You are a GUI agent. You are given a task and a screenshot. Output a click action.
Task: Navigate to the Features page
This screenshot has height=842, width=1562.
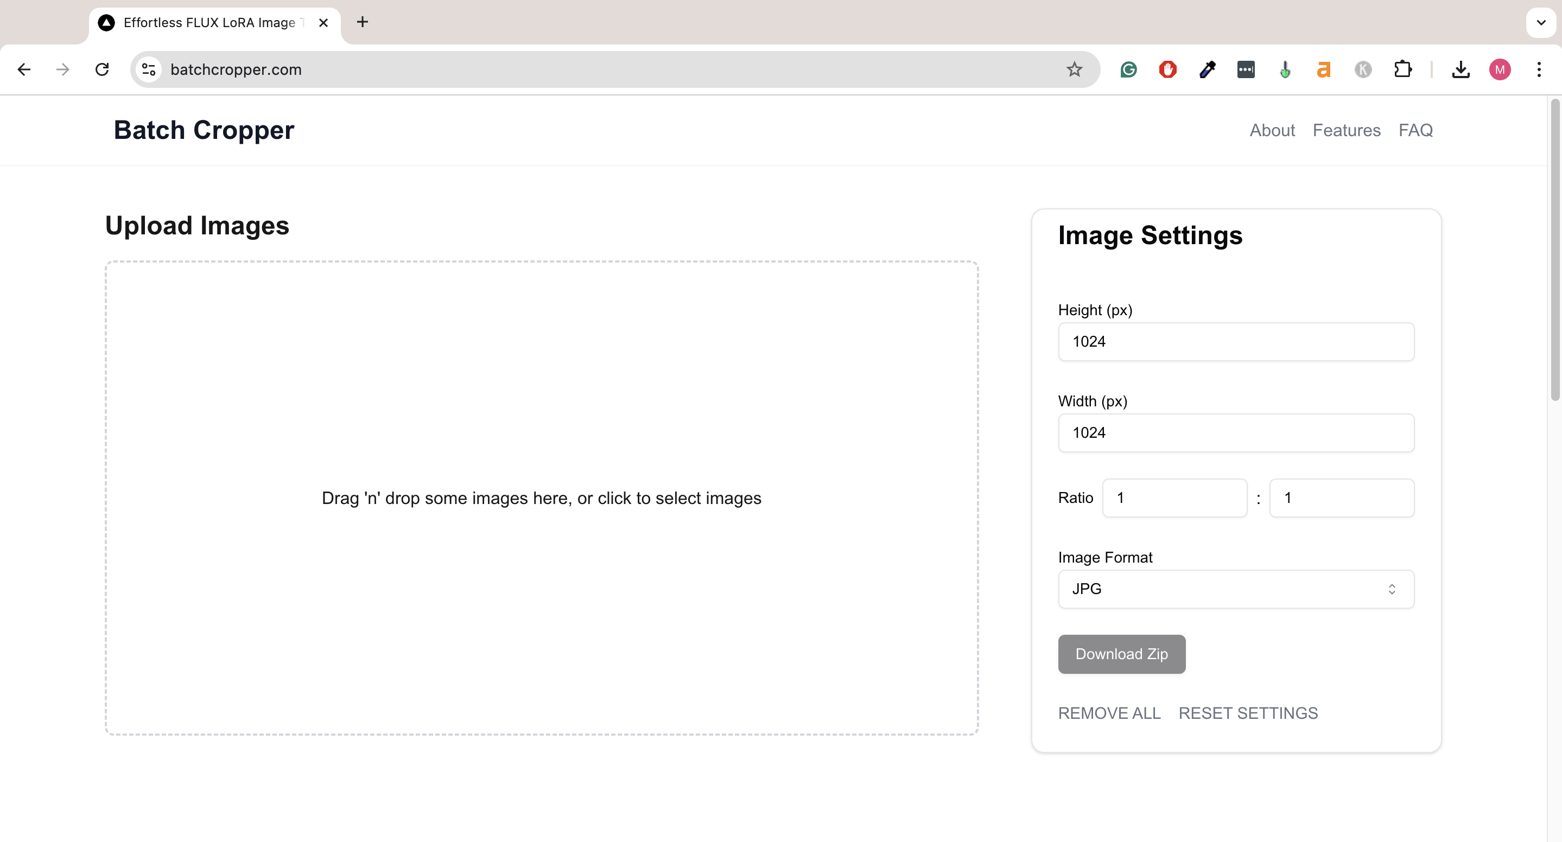click(1347, 130)
